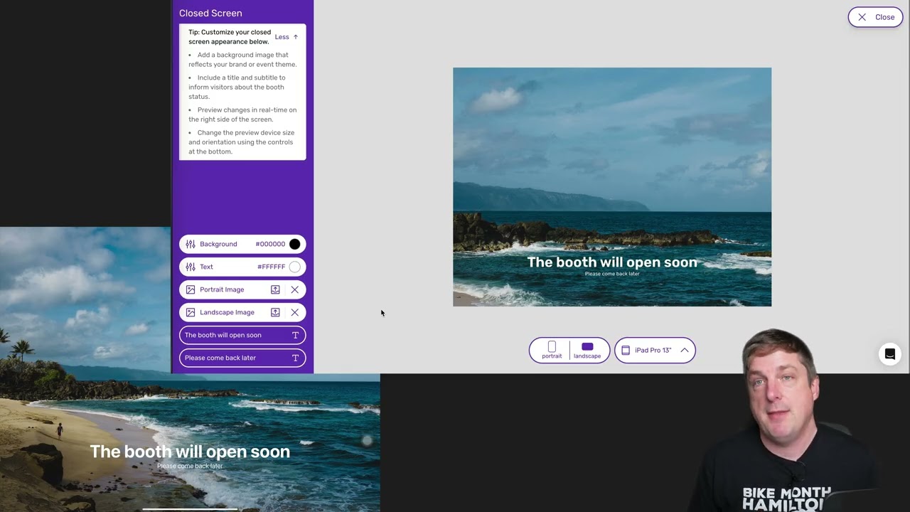The image size is (910, 512).
Task: Click the 'Portrait Image' label
Action: point(222,289)
